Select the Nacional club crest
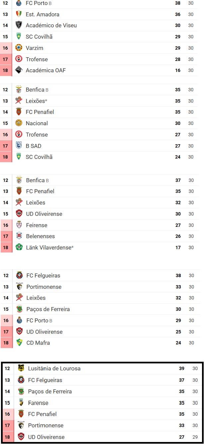 point(19,123)
